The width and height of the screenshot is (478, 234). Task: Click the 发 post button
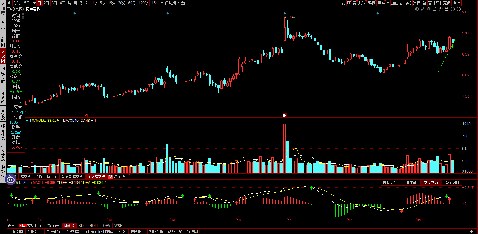click(x=343, y=3)
